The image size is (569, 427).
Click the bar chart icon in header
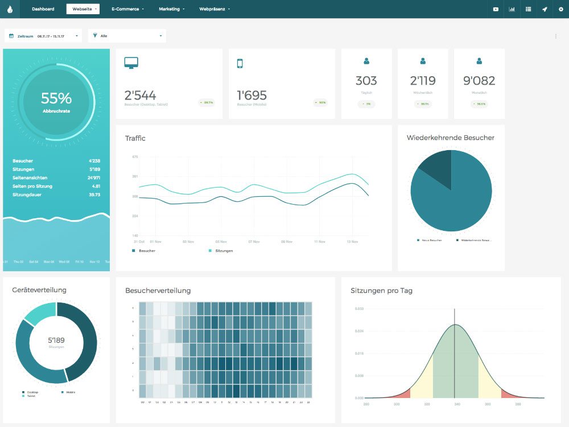(512, 9)
